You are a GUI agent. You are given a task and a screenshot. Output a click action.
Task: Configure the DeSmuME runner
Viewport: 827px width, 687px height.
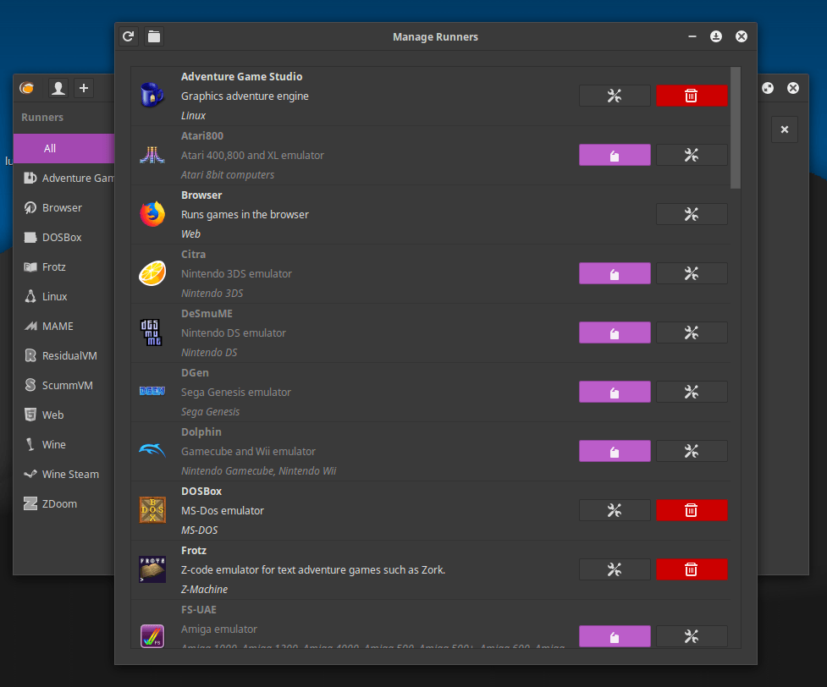(x=692, y=333)
